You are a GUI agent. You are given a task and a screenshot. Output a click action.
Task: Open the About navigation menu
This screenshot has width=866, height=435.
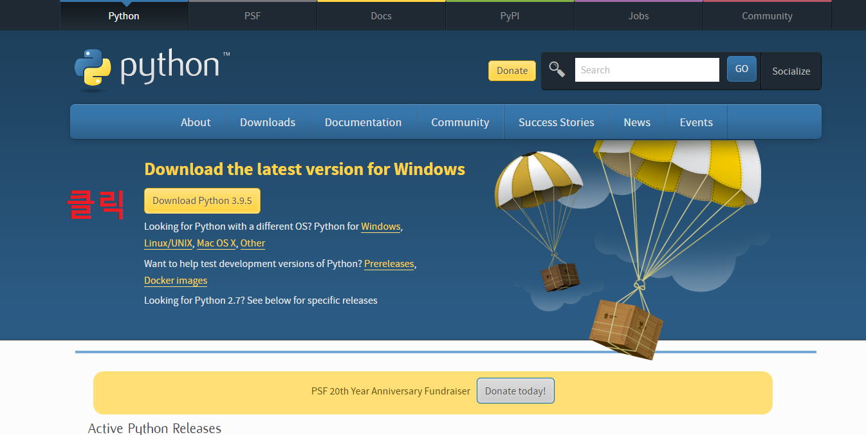pos(196,122)
